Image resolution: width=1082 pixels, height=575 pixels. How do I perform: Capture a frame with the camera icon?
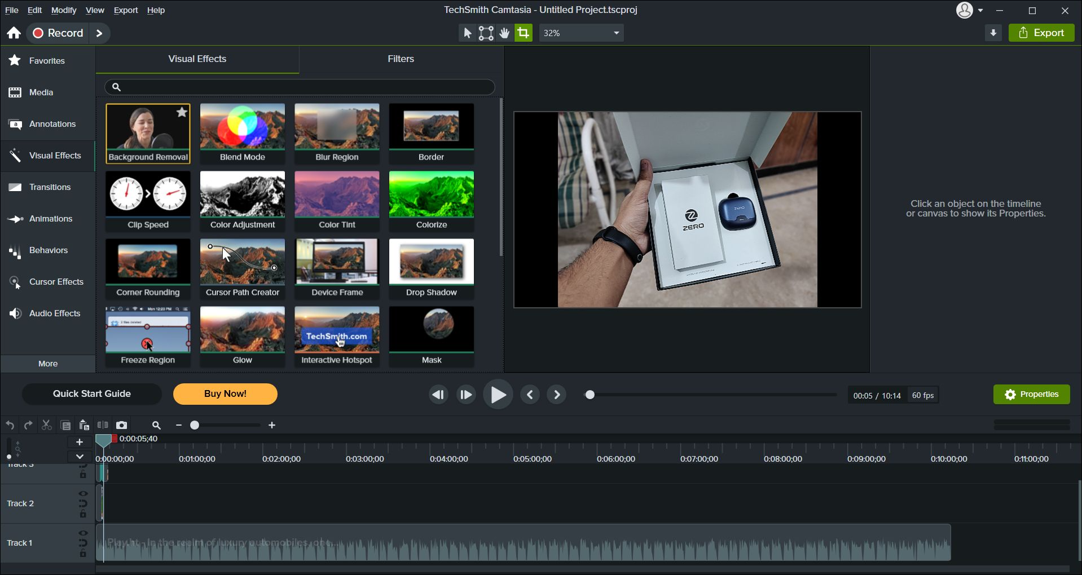tap(122, 425)
